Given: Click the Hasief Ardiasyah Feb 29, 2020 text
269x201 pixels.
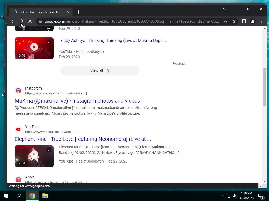Looking at the screenshot, I should [102, 161].
